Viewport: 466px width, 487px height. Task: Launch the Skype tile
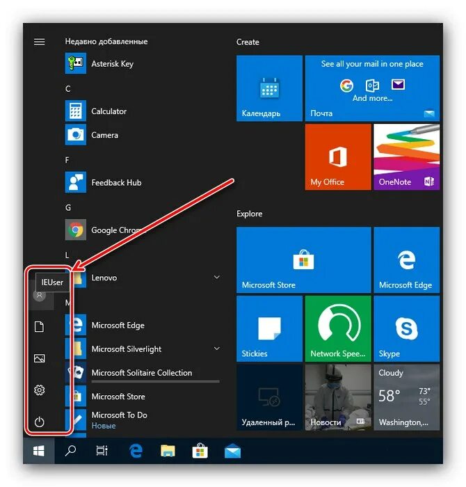click(407, 328)
